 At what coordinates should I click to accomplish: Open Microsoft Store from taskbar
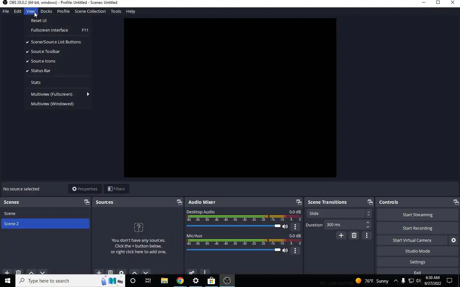[x=211, y=281]
